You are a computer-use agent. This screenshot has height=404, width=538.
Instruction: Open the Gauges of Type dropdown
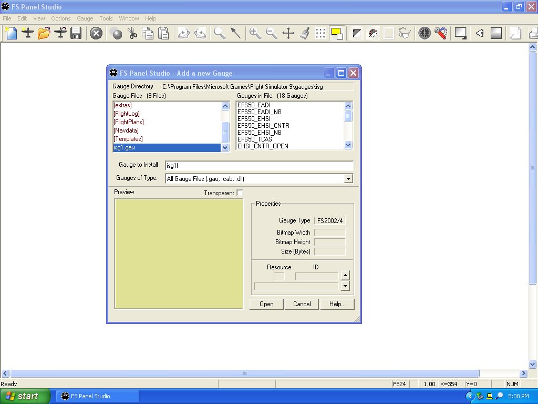click(349, 179)
